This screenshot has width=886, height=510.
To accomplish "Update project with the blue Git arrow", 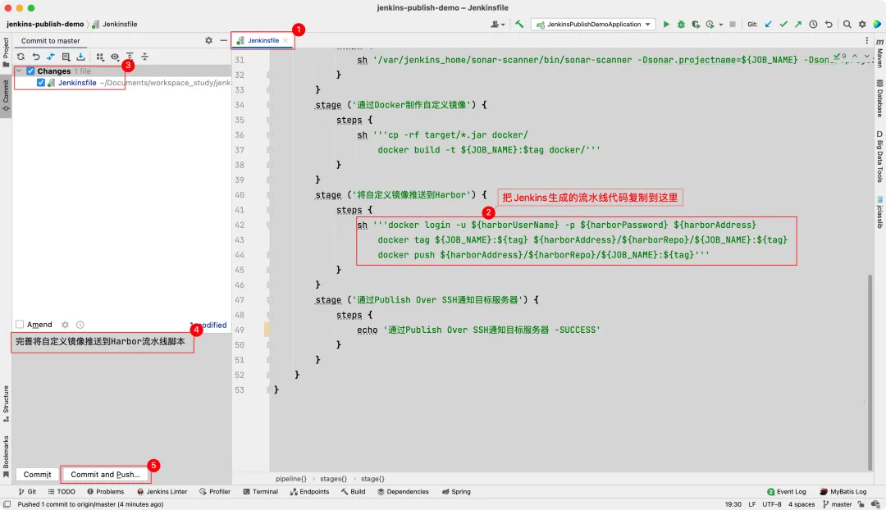I will tap(768, 25).
